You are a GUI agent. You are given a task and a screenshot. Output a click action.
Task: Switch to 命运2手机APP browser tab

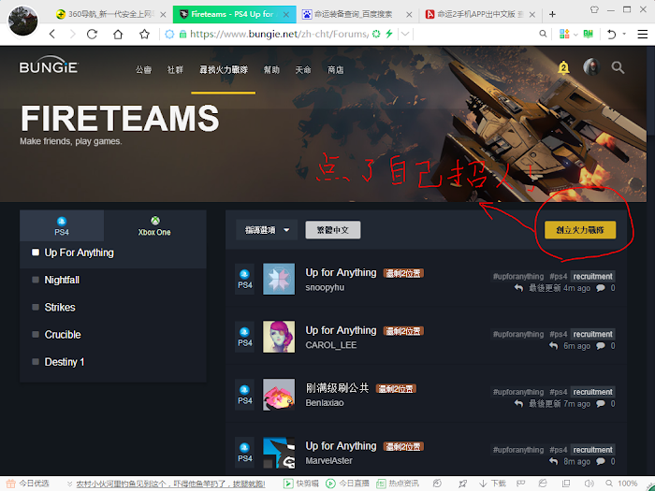(480, 15)
